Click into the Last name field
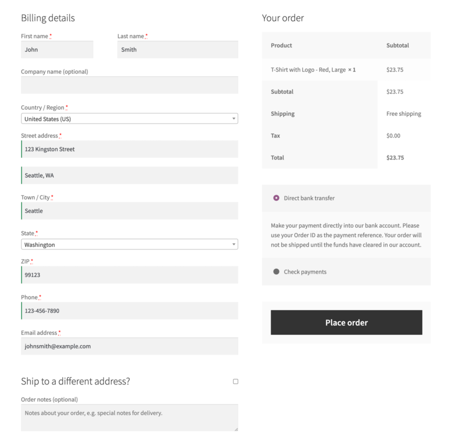Viewport: 452px width, 443px height. [x=177, y=50]
